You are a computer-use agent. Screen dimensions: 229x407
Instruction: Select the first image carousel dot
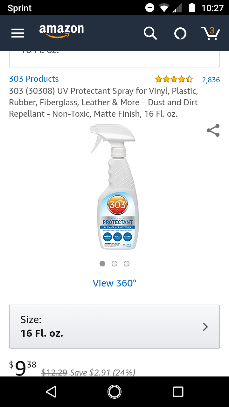coord(102,264)
